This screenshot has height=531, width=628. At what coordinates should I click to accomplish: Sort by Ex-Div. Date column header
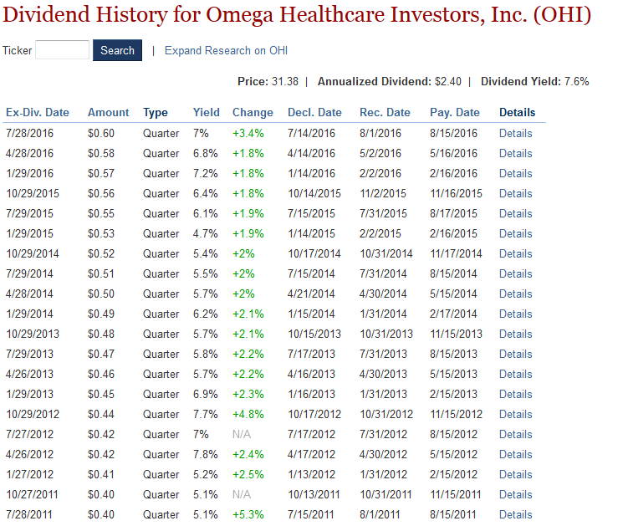[x=38, y=112]
